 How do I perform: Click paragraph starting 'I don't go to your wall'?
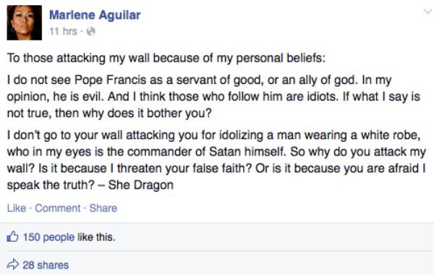coord(216,160)
